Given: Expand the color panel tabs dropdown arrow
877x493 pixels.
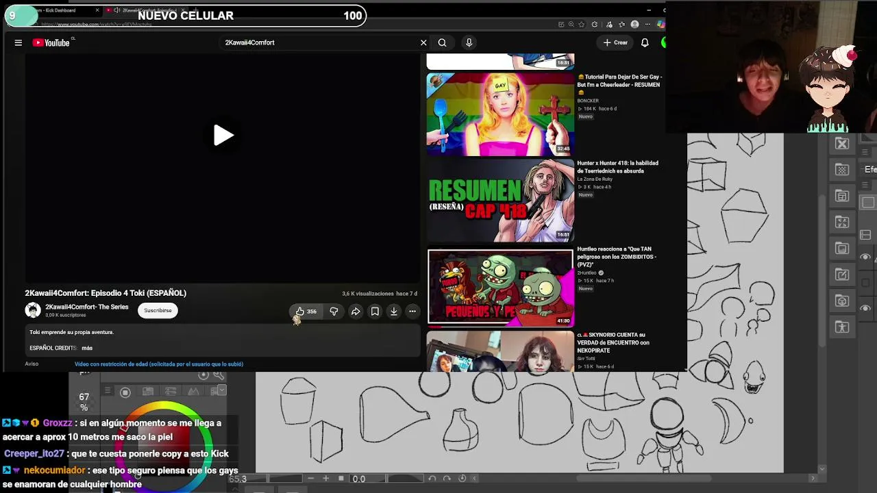Looking at the screenshot, I should pyautogui.click(x=221, y=391).
